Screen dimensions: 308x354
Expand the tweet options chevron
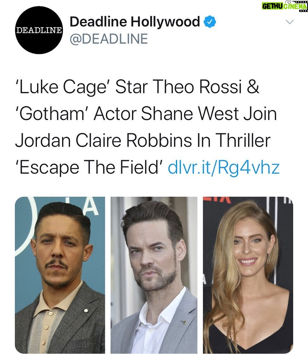pyautogui.click(x=290, y=22)
